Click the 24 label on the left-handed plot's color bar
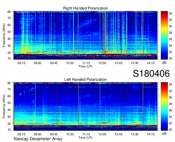This screenshot has width=175, height=142. 170,117
